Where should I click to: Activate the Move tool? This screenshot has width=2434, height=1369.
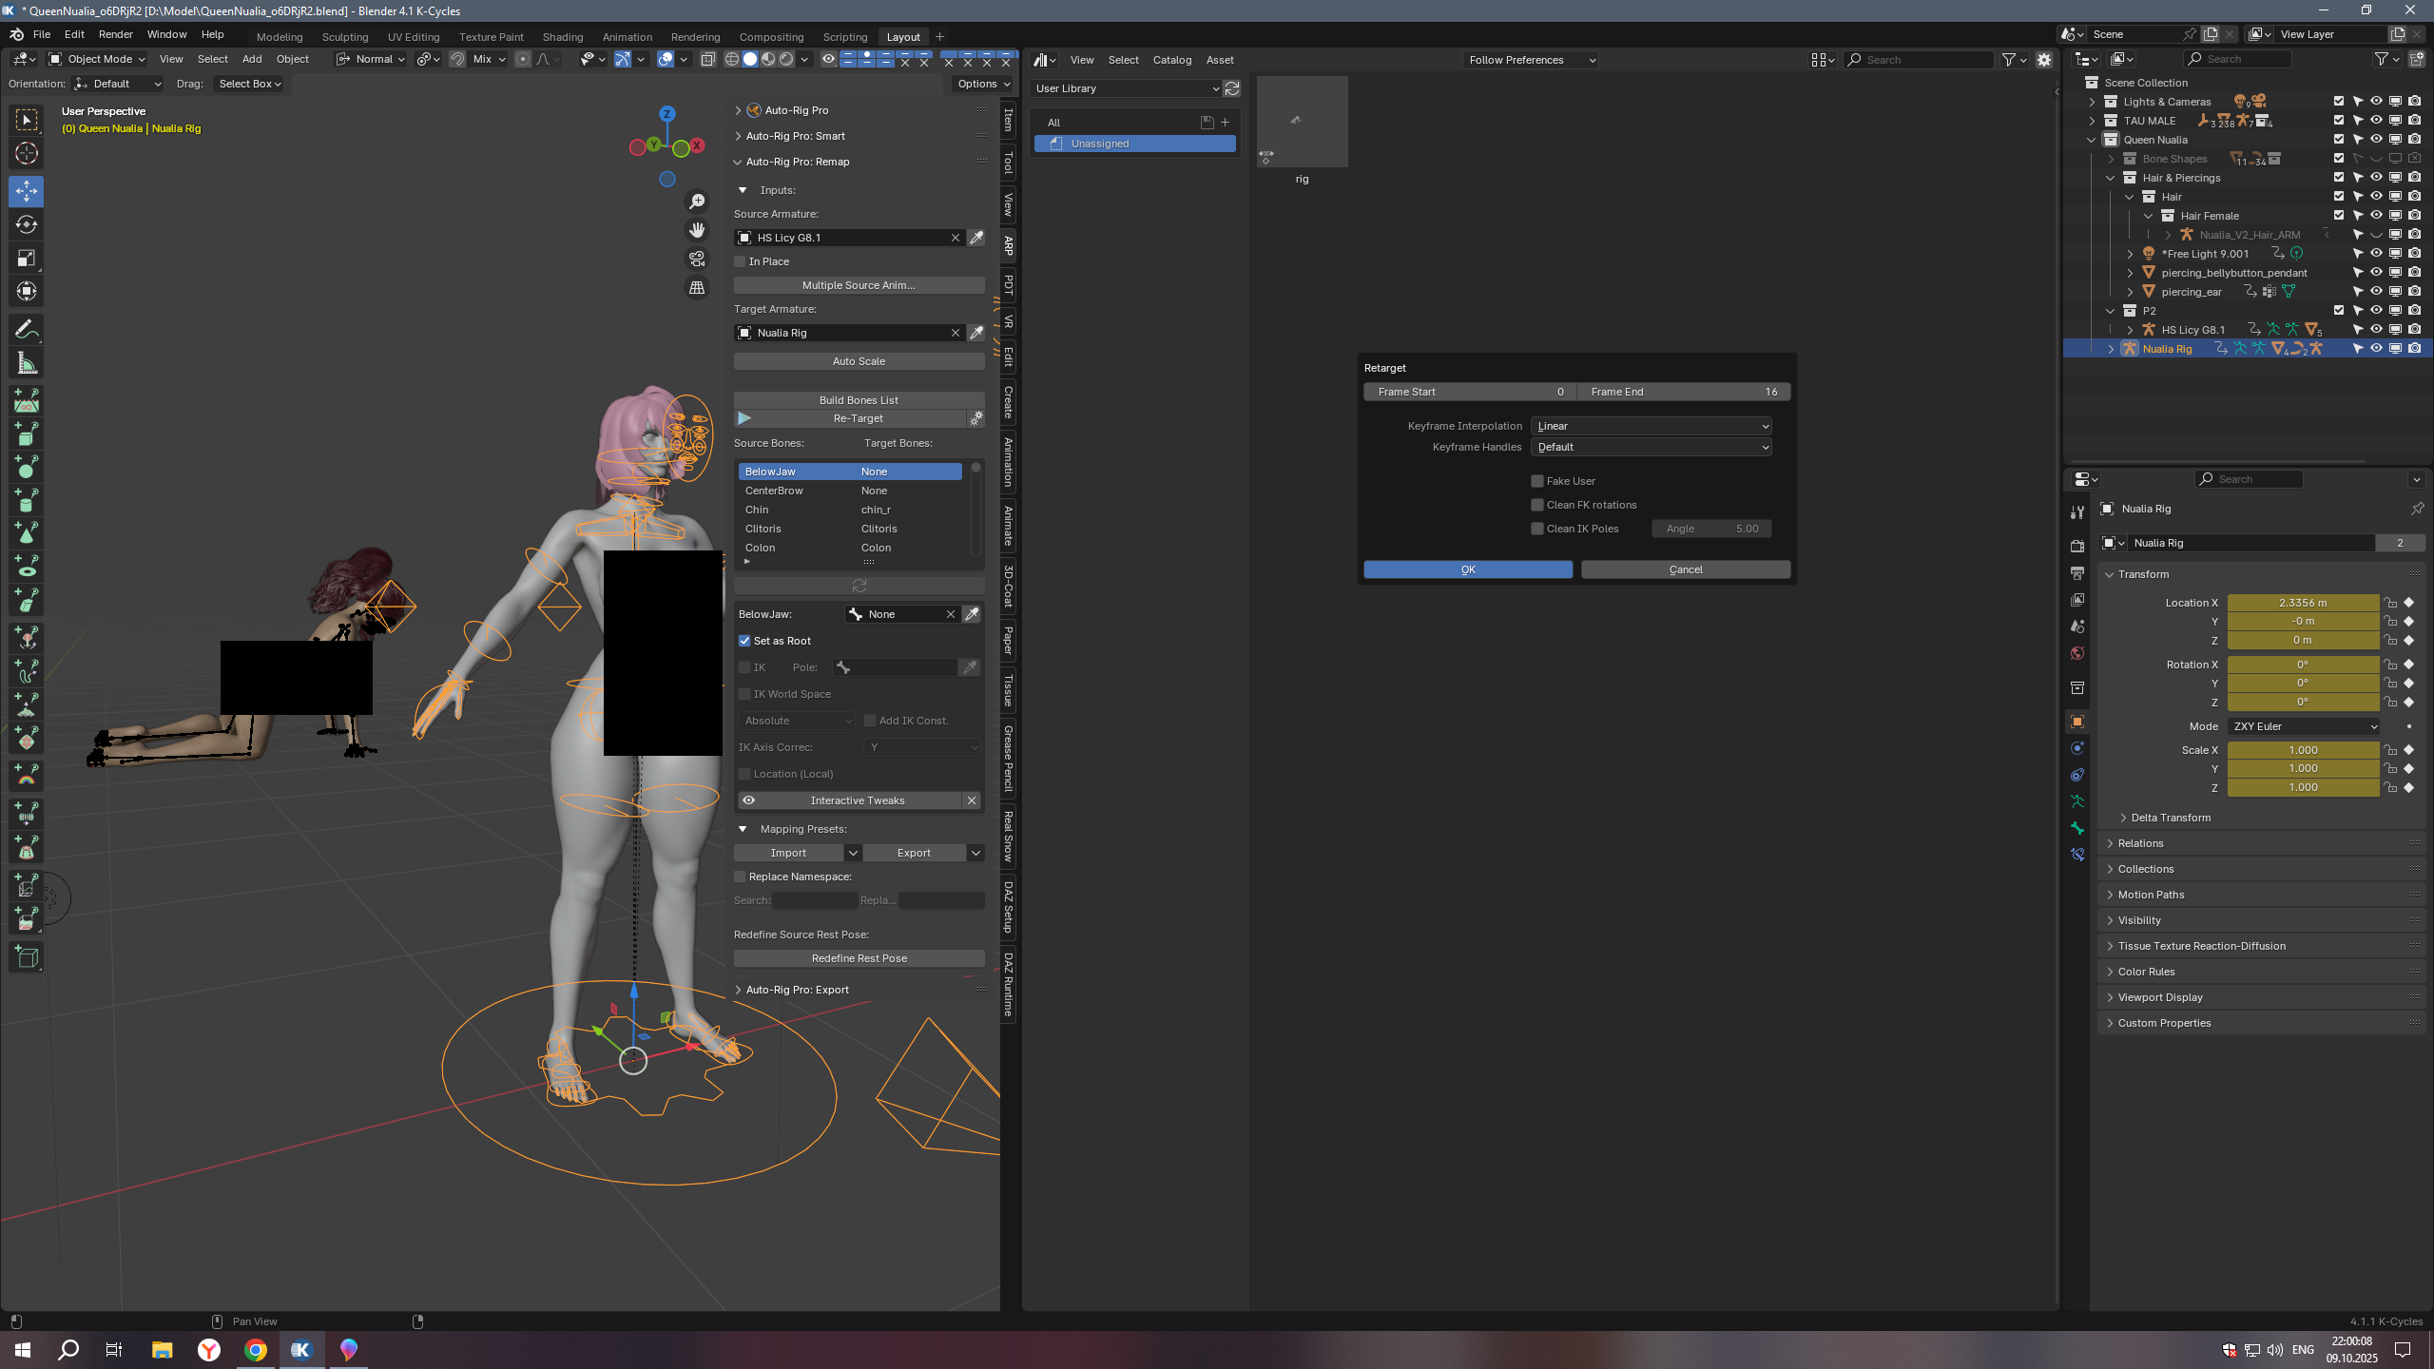pos(27,191)
